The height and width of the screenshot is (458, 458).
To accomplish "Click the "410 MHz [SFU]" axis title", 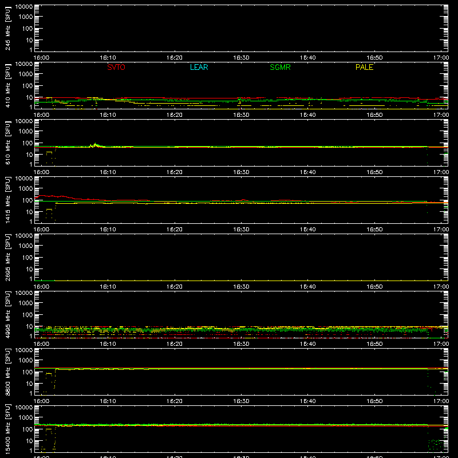I will 7,85.
